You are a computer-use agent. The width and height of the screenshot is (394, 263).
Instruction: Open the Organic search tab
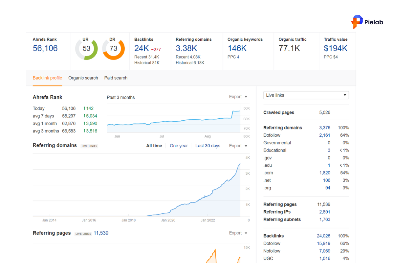pos(83,78)
